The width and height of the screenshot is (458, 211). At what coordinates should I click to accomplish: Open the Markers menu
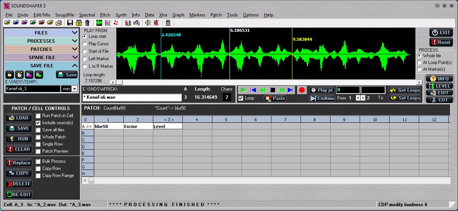197,15
